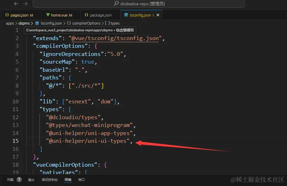
Task: Open the compilerOptions breadcrumb segment
Action: (86, 23)
